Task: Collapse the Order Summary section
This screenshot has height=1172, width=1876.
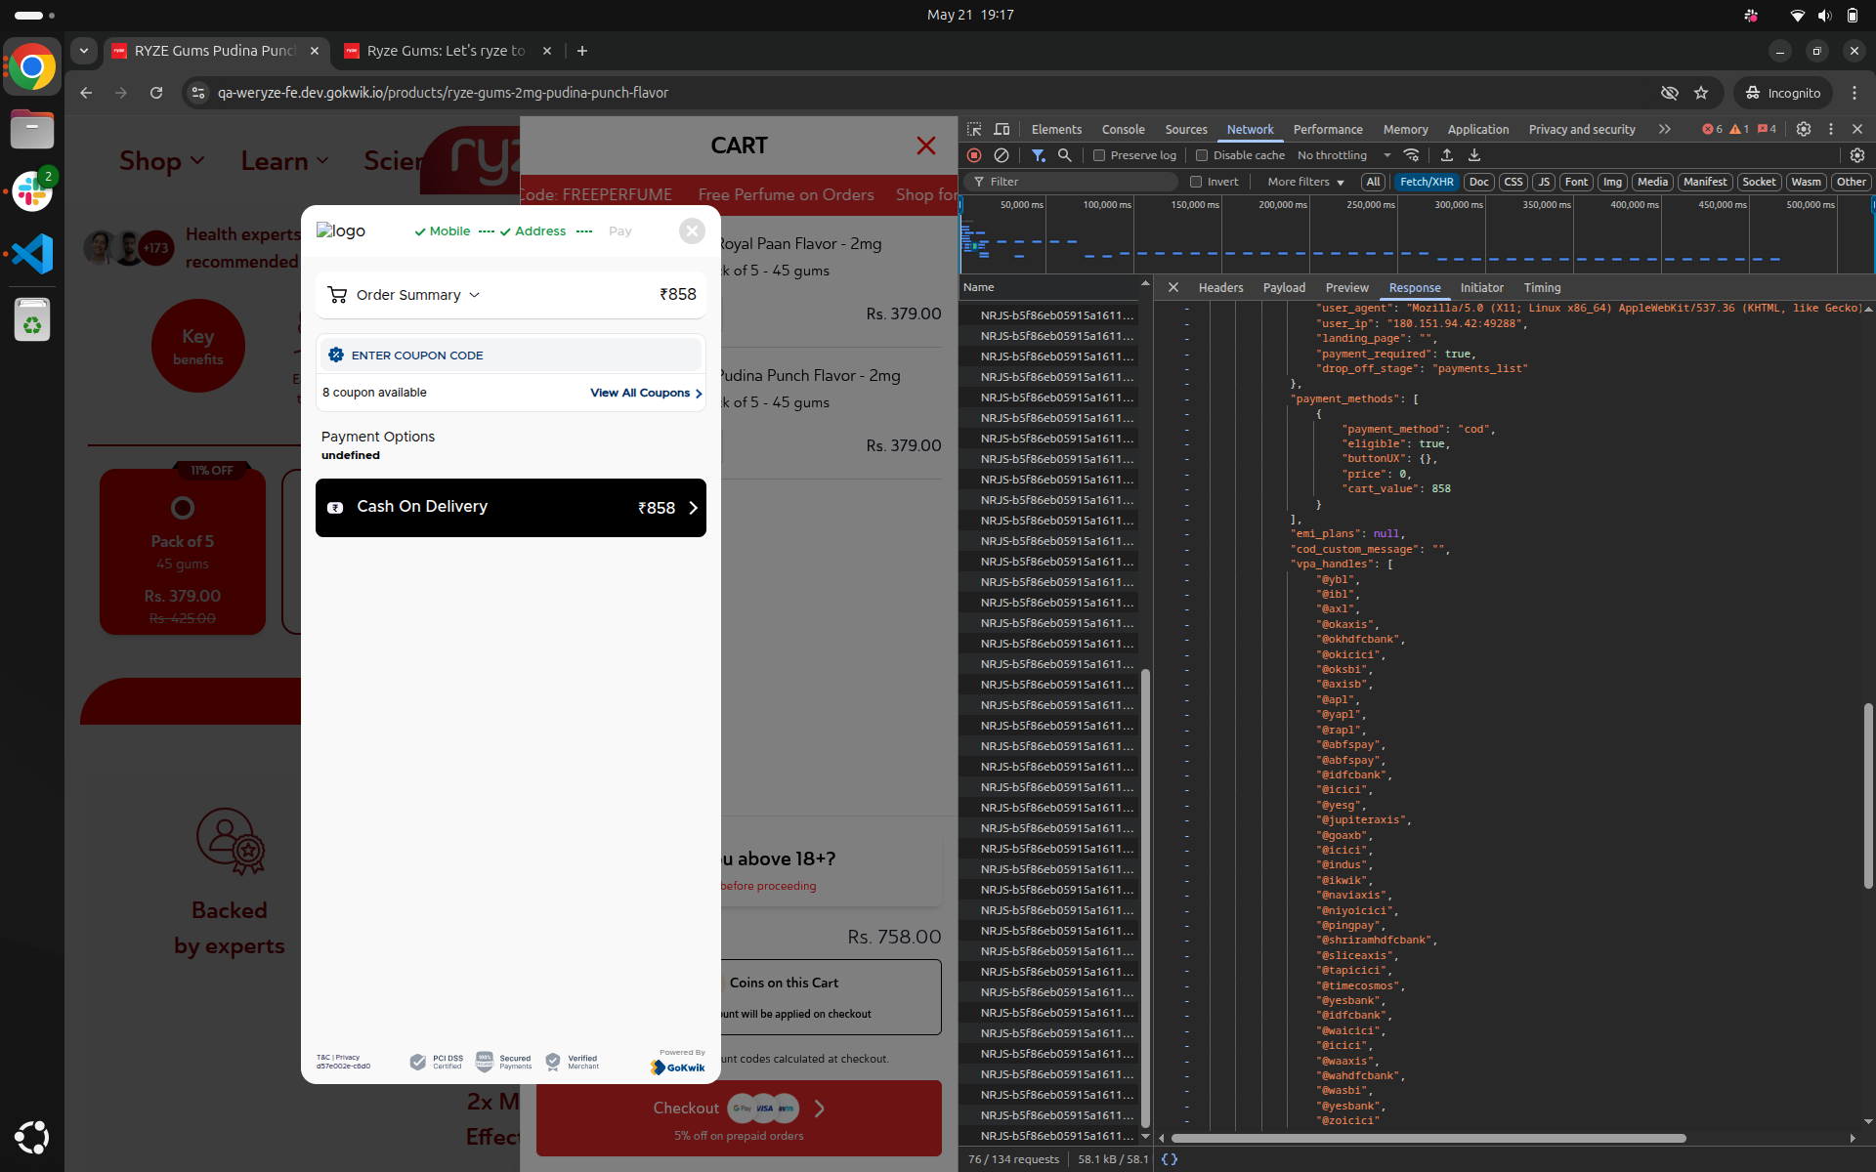Action: point(476,294)
